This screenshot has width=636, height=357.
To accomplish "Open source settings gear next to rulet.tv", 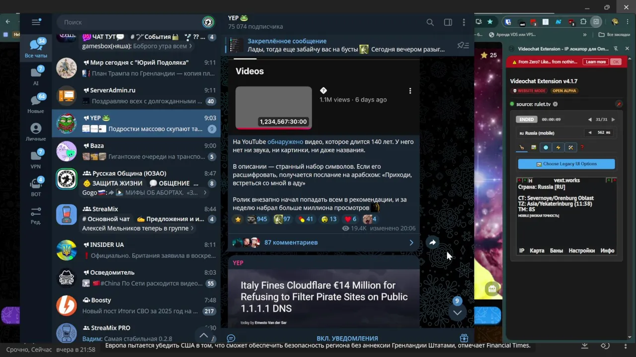I will (x=556, y=104).
